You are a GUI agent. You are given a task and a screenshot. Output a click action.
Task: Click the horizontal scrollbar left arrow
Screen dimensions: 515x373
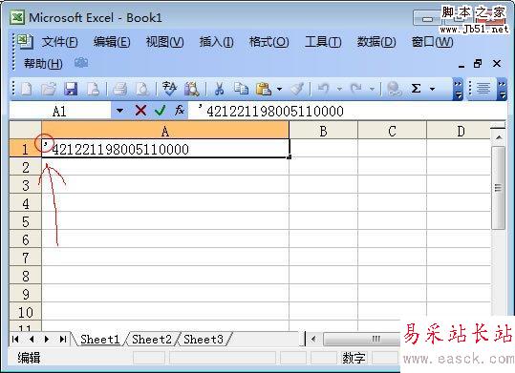pyautogui.click(x=313, y=340)
